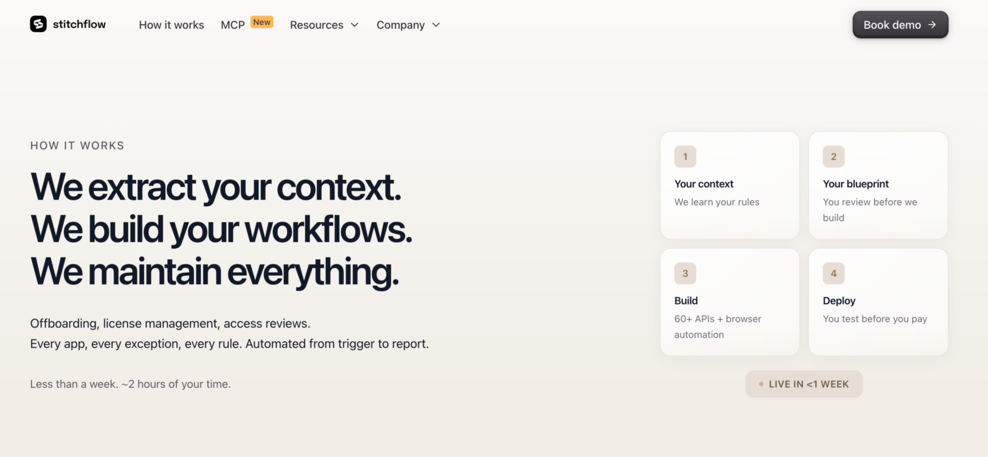
Task: Click the step 4 number badge
Action: 833,274
